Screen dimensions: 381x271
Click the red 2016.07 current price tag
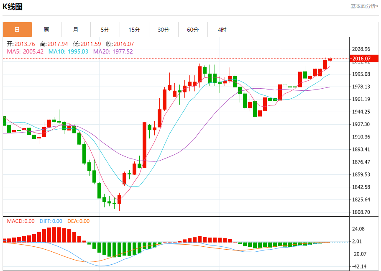point(362,59)
